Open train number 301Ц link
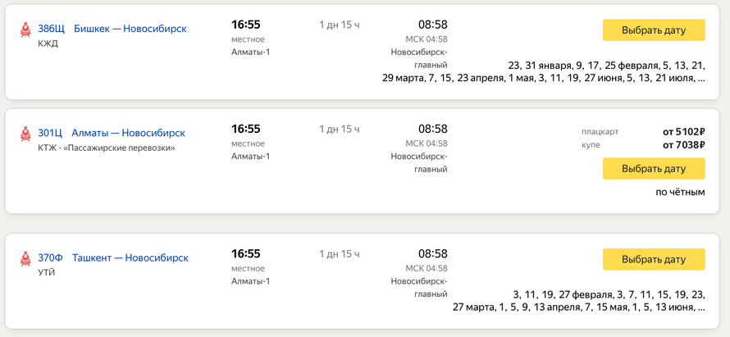 click(50, 133)
